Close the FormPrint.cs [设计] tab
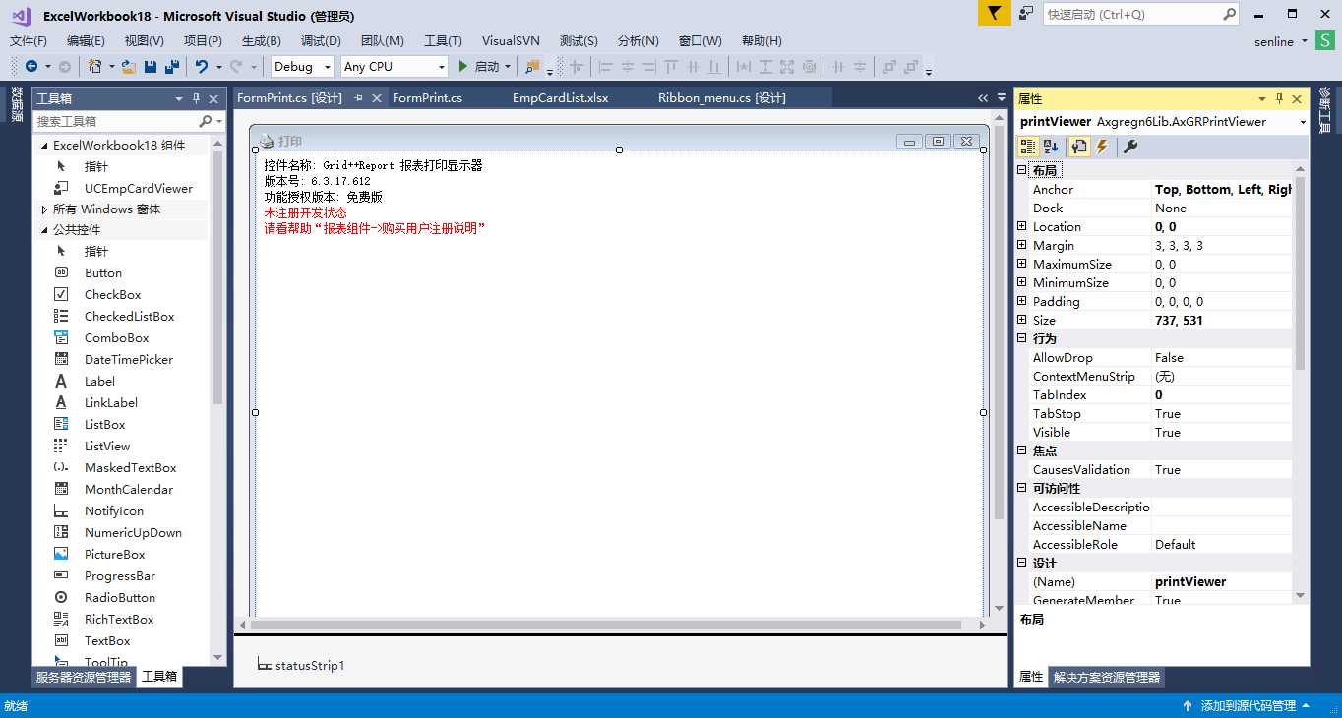 click(377, 98)
